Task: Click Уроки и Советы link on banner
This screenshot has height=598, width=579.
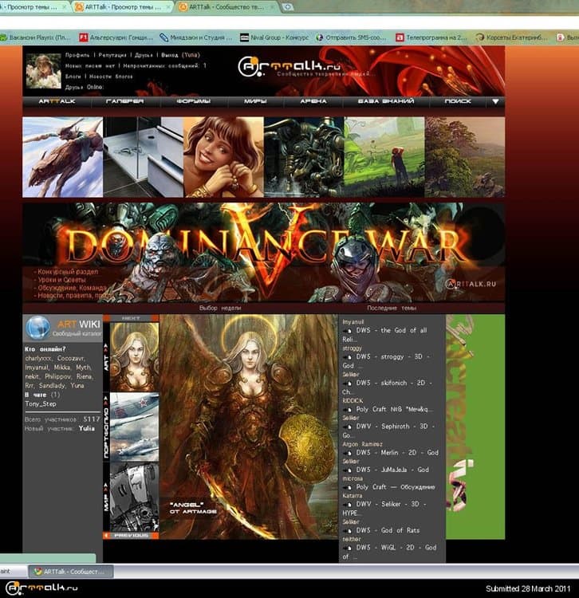Action: point(61,280)
